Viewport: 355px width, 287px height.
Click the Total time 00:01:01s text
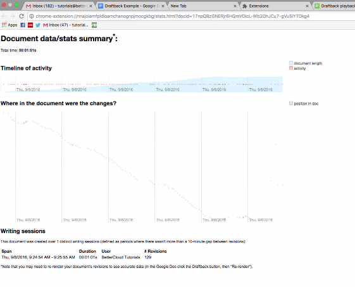[18, 50]
